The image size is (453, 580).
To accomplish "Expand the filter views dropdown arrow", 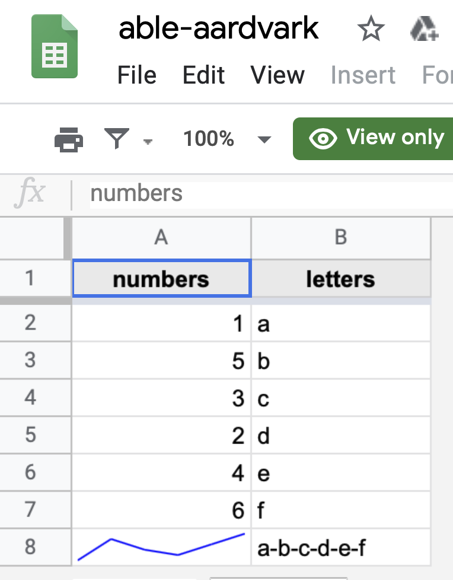I will [x=148, y=141].
